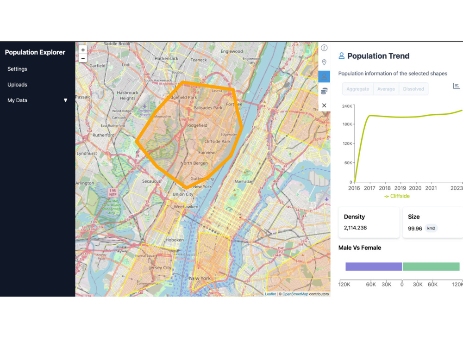Select My Data sidebar item
This screenshot has height=347, width=463.
pyautogui.click(x=17, y=100)
